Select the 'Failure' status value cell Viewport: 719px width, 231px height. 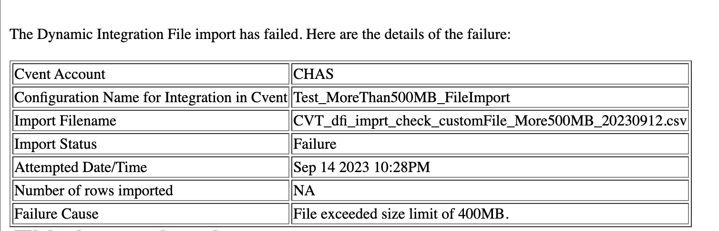(490, 144)
